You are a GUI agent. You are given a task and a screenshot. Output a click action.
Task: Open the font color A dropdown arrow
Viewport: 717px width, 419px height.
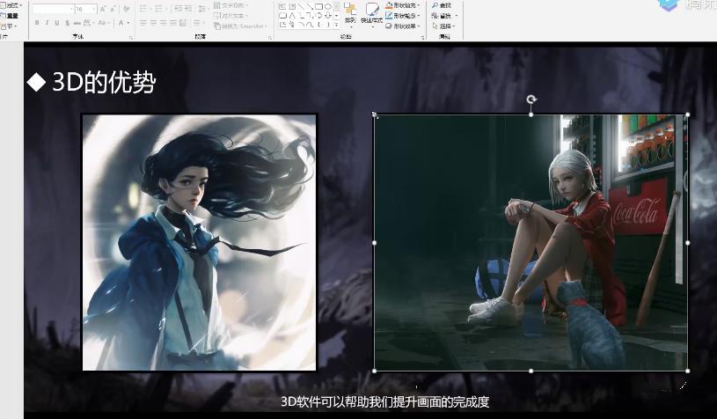tap(128, 22)
